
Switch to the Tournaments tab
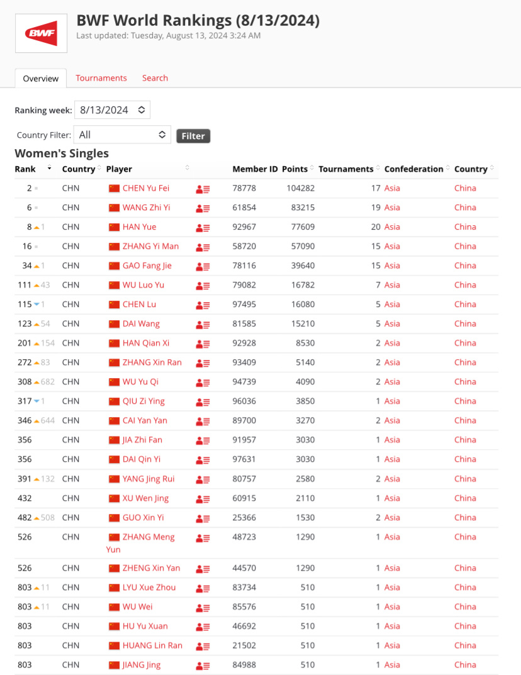click(x=101, y=78)
